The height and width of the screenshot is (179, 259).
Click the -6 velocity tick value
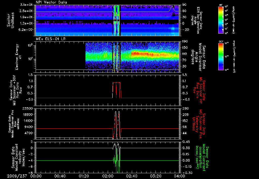click(31, 167)
